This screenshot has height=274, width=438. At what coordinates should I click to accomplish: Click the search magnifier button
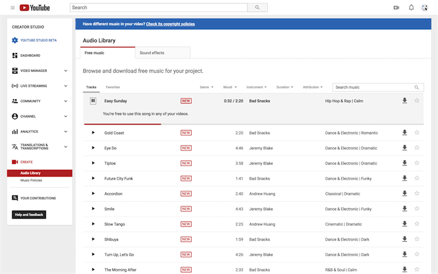257,7
